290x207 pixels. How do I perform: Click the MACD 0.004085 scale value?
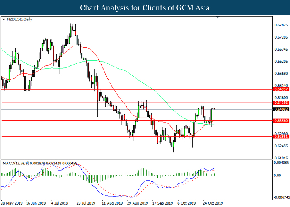tap(281, 163)
